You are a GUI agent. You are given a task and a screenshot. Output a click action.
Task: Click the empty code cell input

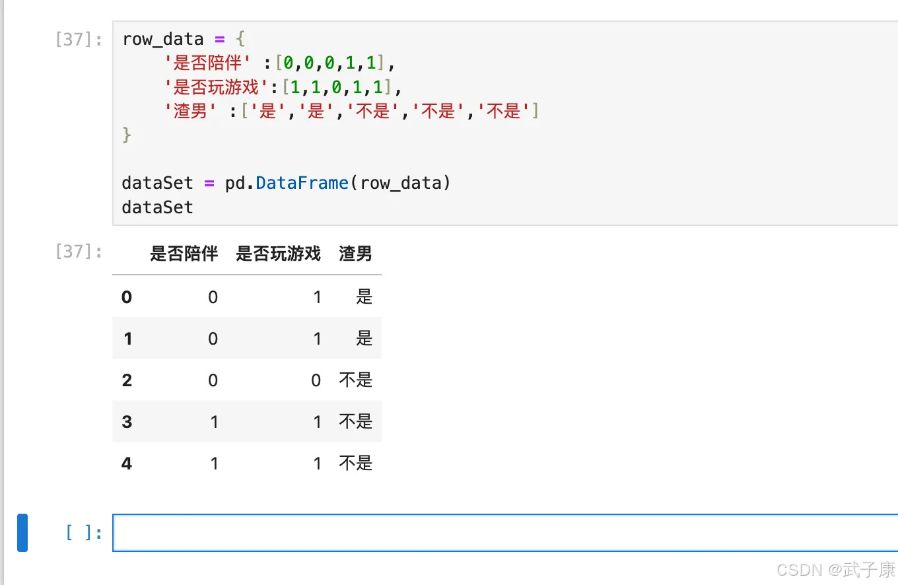505,532
